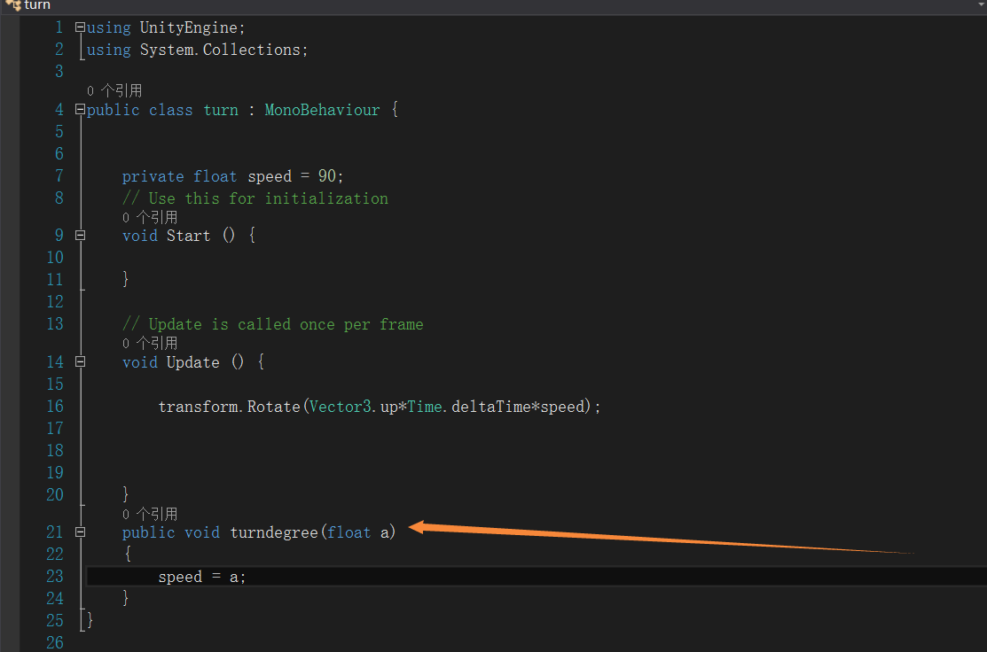The width and height of the screenshot is (987, 652).
Task: Click 'System.Collections' on line 2
Action: tap(220, 50)
